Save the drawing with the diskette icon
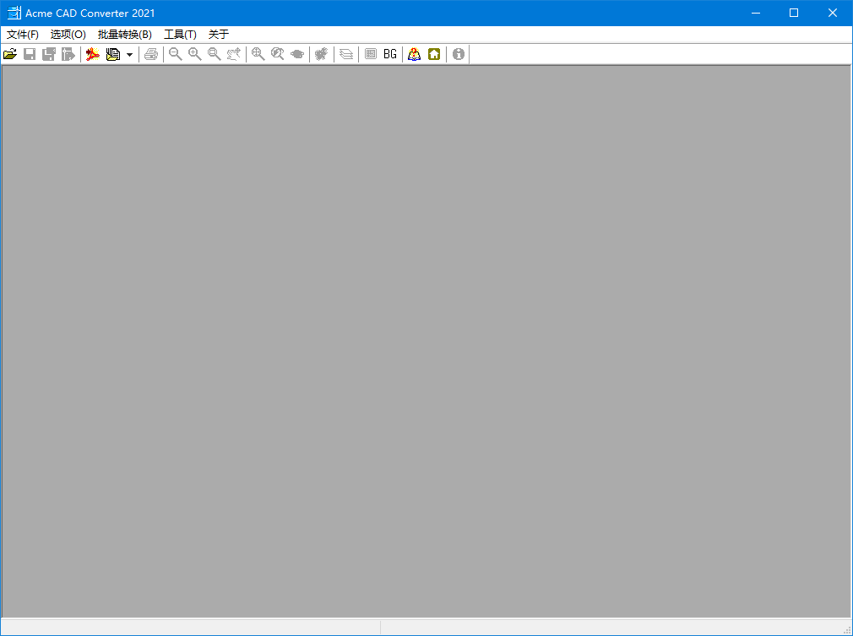853x636 pixels. [30, 54]
